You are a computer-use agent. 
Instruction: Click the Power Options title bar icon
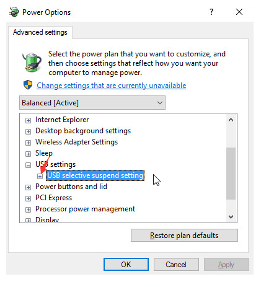pos(14,12)
